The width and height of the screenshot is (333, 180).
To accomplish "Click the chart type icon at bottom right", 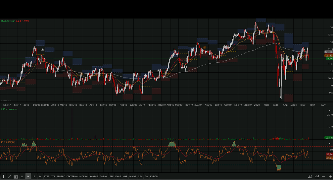I will tap(310, 177).
